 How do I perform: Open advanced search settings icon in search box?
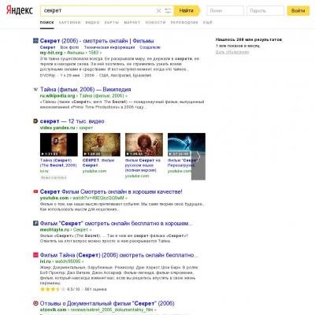pyautogui.click(x=168, y=11)
